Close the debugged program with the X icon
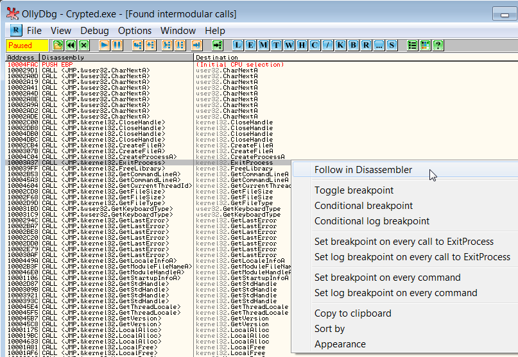 pos(84,46)
